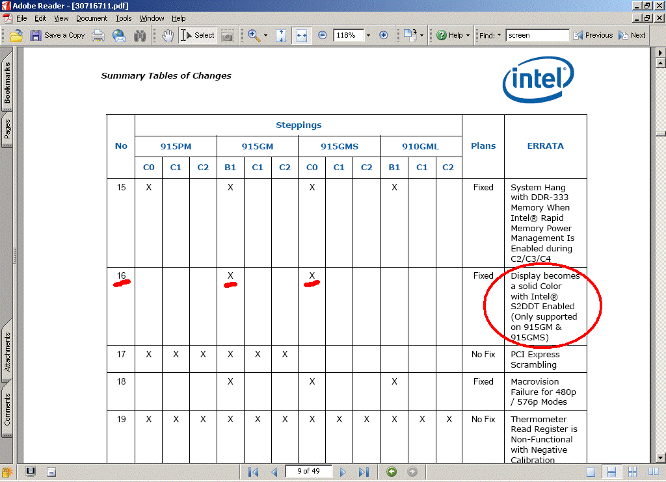The width and height of the screenshot is (666, 482).
Task: Go to the first page
Action: (253, 472)
